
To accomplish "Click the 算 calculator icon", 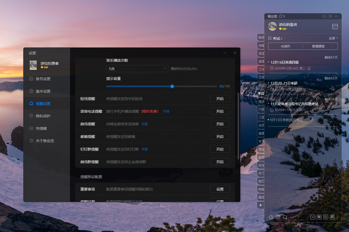I will [332, 217].
